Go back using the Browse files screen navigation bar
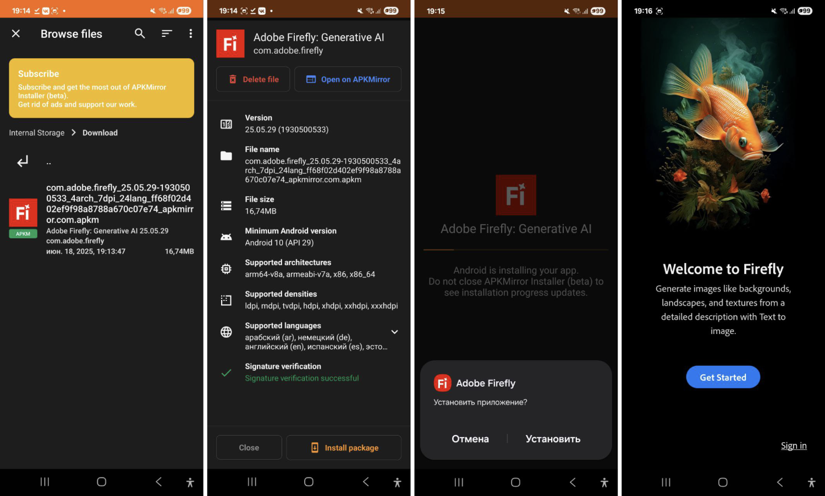This screenshot has width=825, height=496. click(158, 482)
